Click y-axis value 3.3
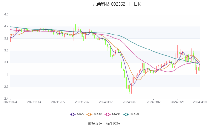 point(6,63)
